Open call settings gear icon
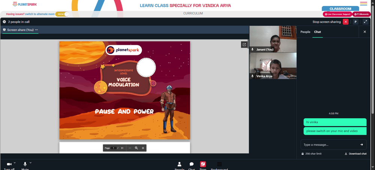The width and height of the screenshot is (375, 170). (4, 22)
